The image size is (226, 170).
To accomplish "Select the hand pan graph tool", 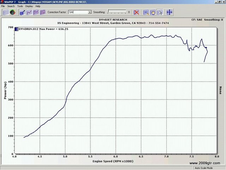I will (153, 12).
